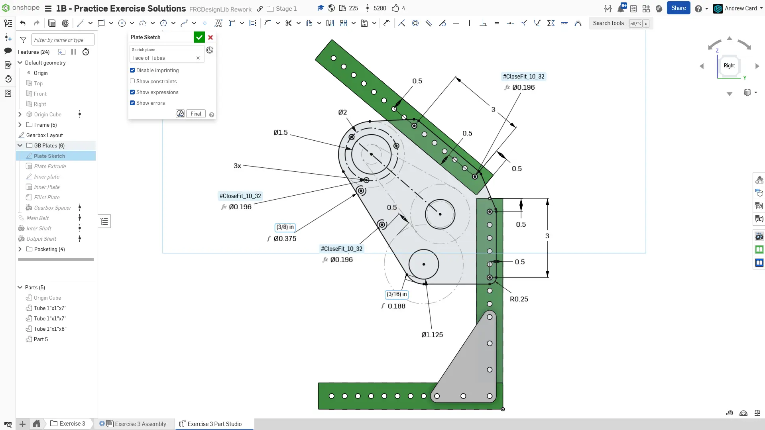Viewport: 765px width, 430px height.
Task: Uncheck Disable imprinting
Action: 132,70
